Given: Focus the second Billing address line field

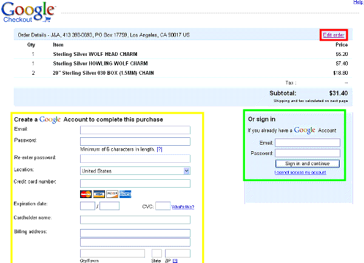Looking at the screenshot, I should 135,242.
